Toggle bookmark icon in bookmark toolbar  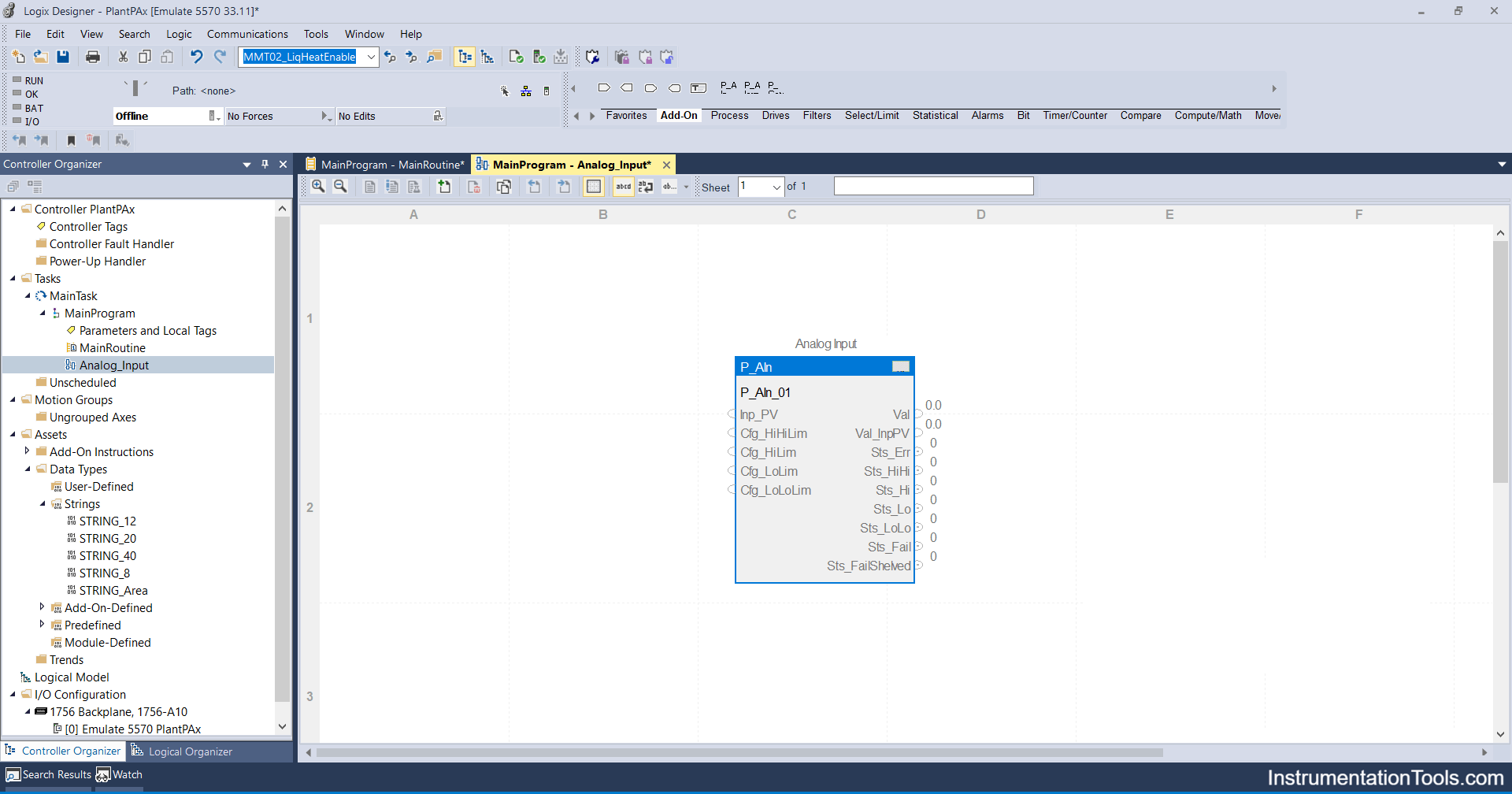click(x=71, y=140)
